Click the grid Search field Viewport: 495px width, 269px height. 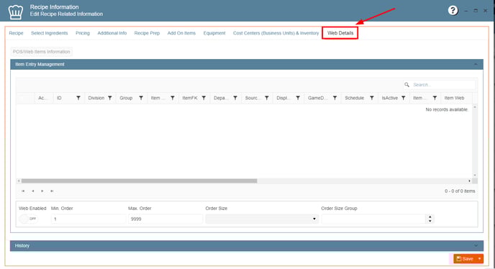[x=443, y=85]
